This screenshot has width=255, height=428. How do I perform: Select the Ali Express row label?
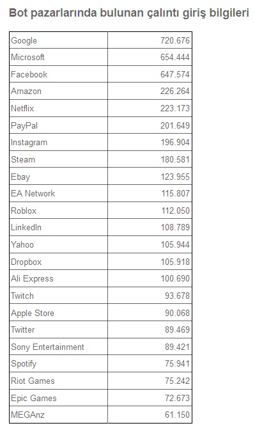click(x=32, y=278)
